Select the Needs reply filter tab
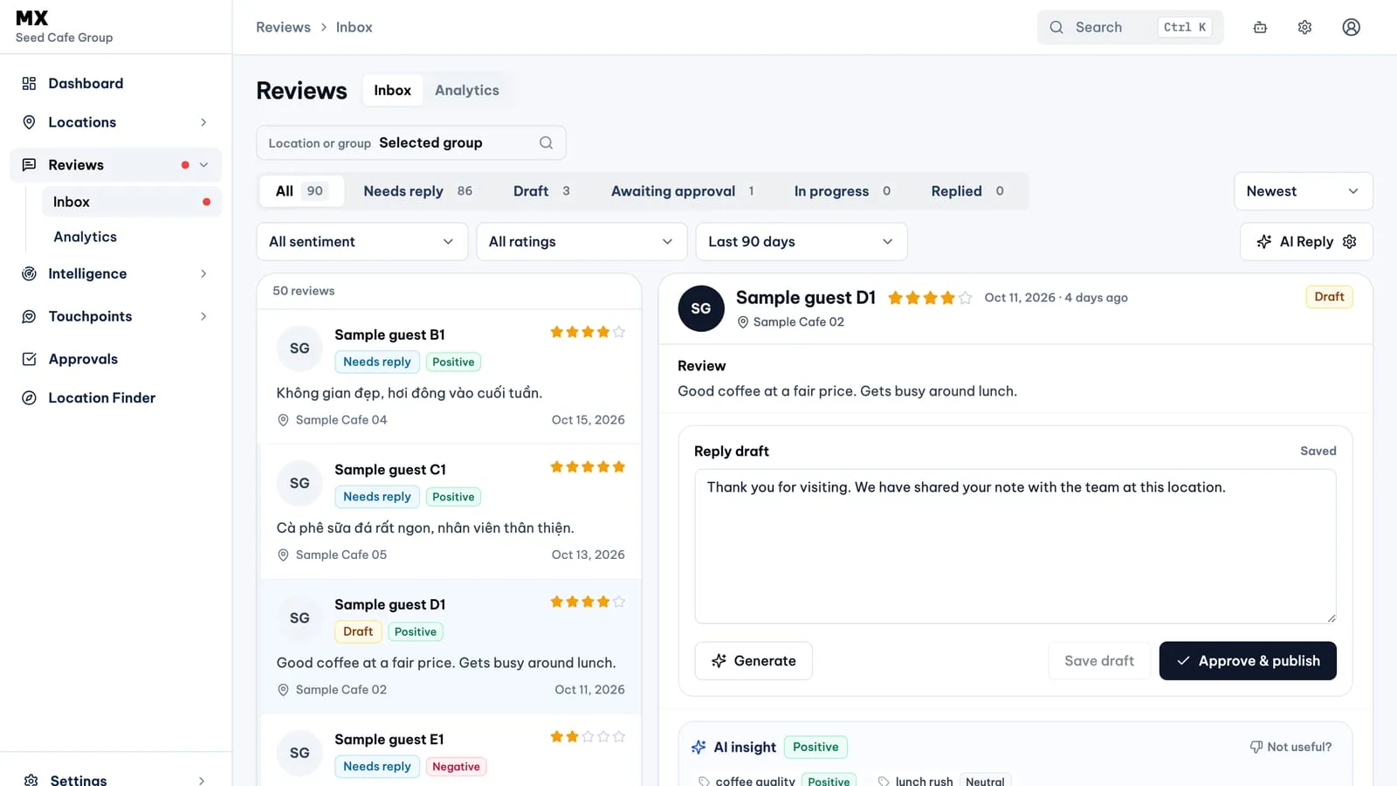The height and width of the screenshot is (786, 1397). 417,191
